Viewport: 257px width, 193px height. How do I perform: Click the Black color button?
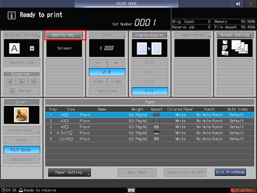click(x=22, y=140)
